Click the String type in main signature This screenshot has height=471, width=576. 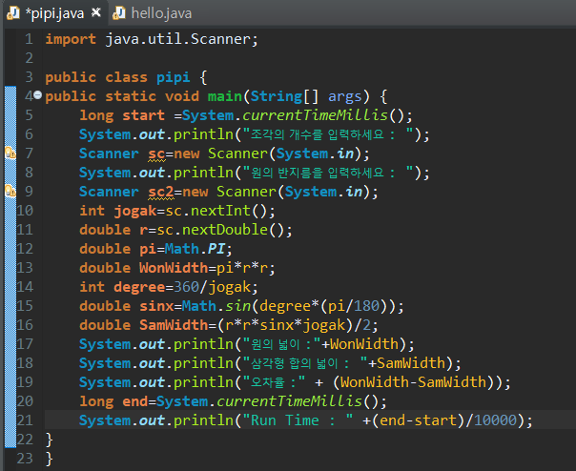pos(276,96)
